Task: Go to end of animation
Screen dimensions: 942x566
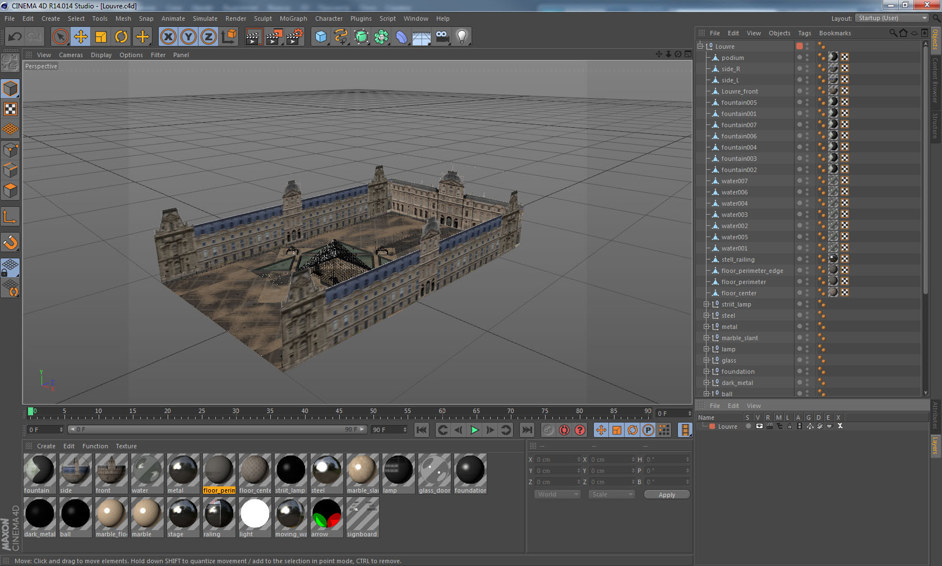Action: click(x=527, y=430)
